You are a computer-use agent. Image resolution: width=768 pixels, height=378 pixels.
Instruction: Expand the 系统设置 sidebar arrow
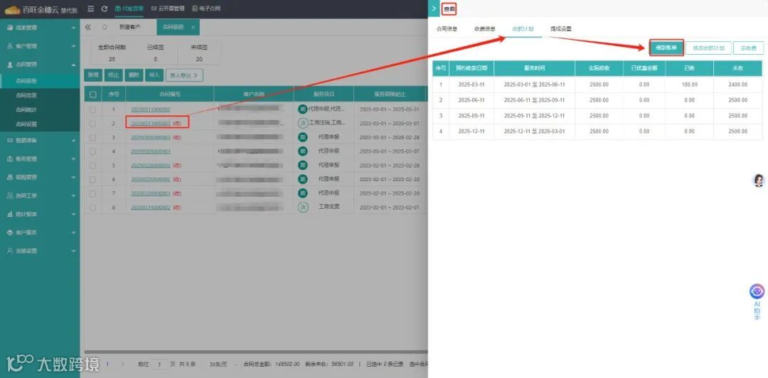tap(73, 252)
